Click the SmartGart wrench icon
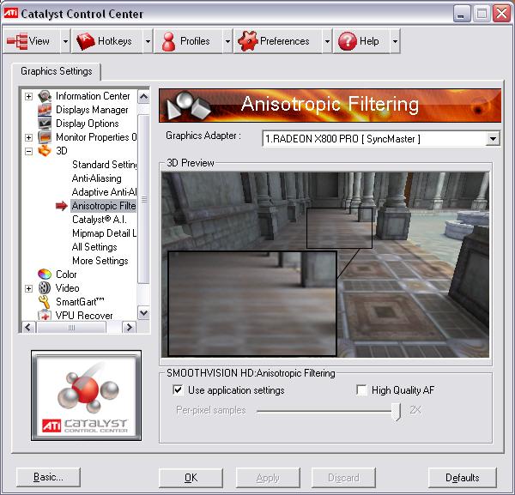The width and height of the screenshot is (515, 495). coord(45,302)
